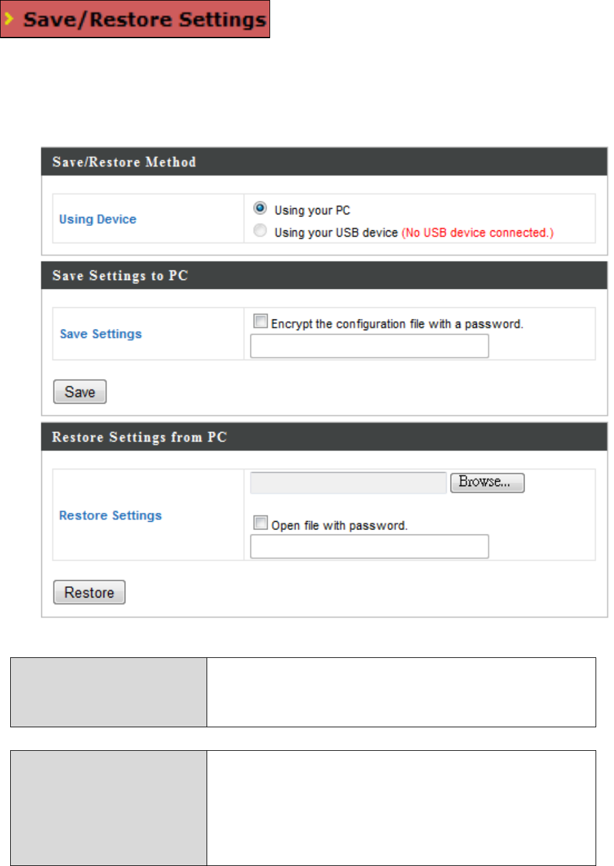Click the Browse button to choose file
Screen dimensions: 614x866
coord(487,482)
